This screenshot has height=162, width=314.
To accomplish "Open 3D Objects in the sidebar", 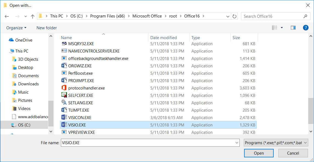I will click(25, 59).
